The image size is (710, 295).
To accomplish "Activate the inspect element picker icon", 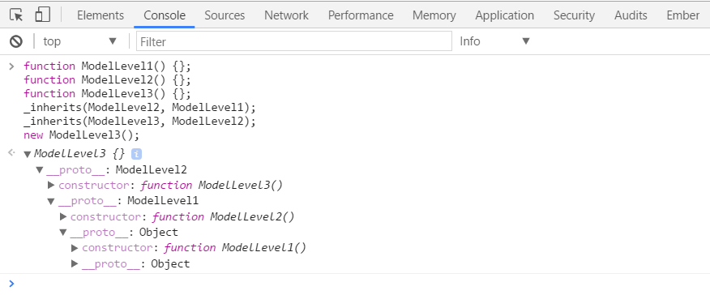I will coord(16,15).
